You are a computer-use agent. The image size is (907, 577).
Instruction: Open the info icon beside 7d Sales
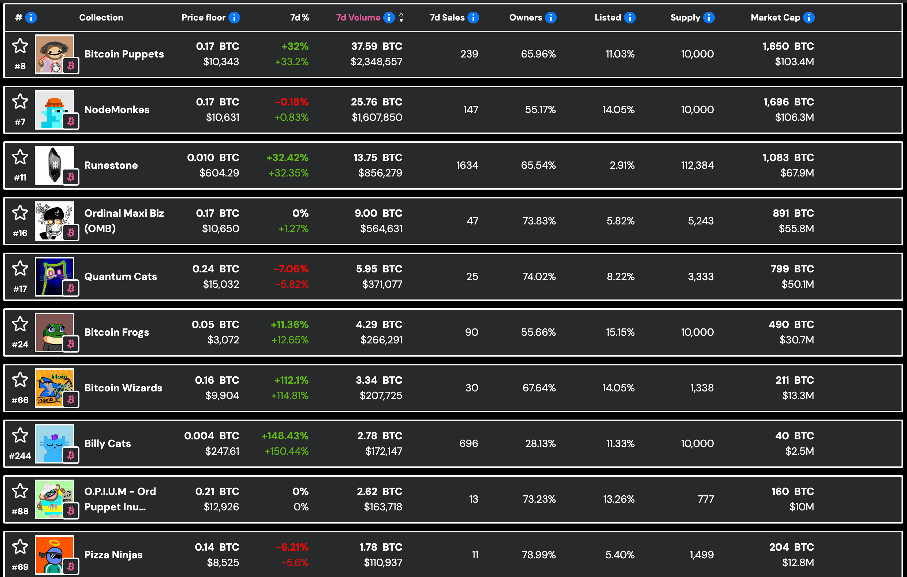(473, 17)
